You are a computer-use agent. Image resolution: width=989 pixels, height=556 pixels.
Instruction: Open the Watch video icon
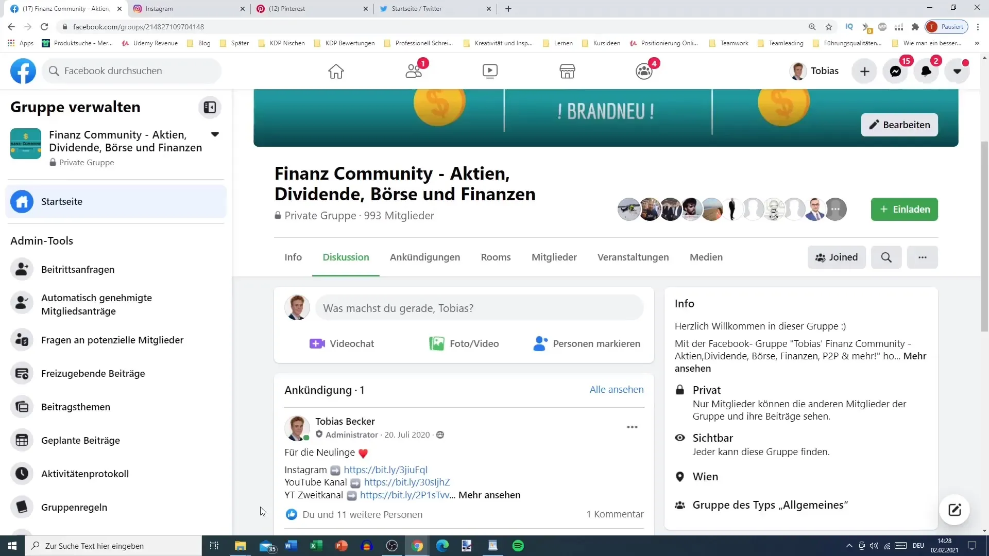(490, 71)
